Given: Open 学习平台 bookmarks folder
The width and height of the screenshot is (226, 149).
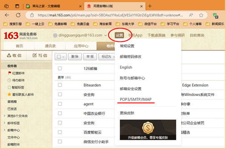Looking at the screenshot, I should (170, 24).
